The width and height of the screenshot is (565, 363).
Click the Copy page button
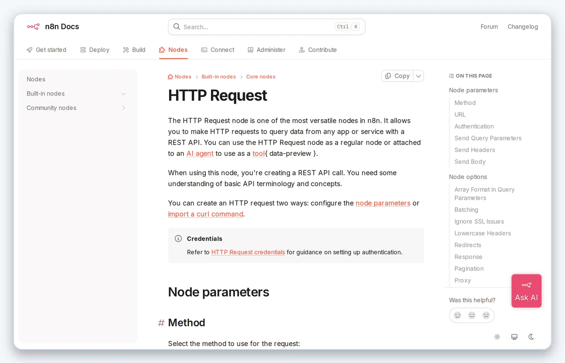point(397,76)
